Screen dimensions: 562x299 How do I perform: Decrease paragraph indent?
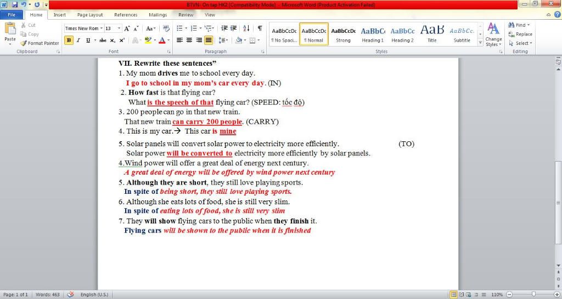(x=224, y=28)
